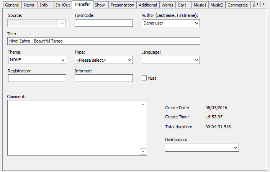Go to the Commercial tab
Image resolution: width=270 pixels, height=172 pixels.
click(238, 5)
